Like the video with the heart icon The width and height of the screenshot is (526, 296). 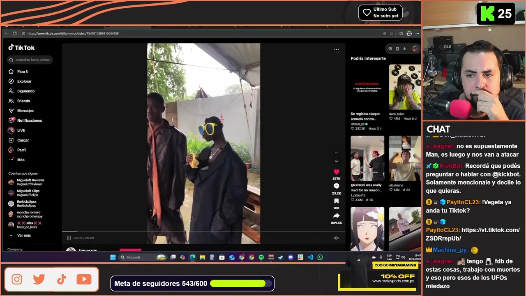click(336, 172)
